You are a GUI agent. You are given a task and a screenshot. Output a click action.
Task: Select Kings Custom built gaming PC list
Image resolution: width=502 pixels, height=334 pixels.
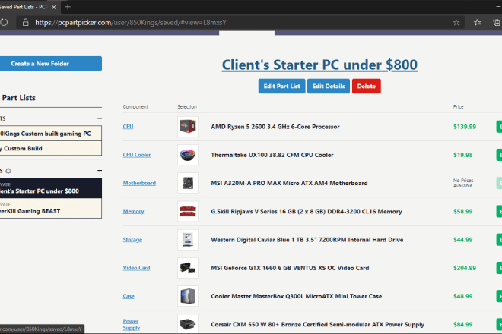(51, 134)
